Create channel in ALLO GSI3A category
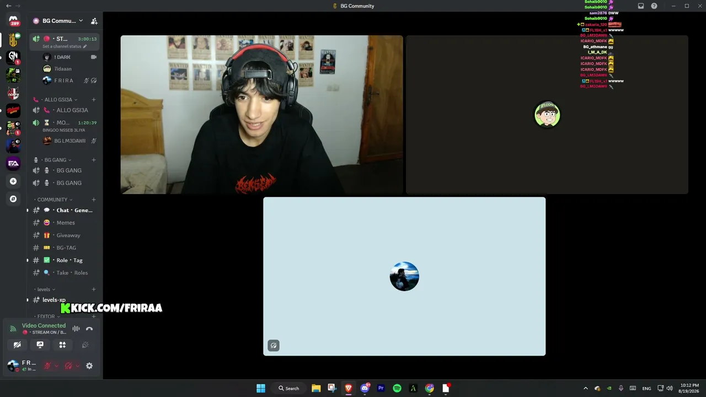The width and height of the screenshot is (706, 397). click(x=94, y=100)
